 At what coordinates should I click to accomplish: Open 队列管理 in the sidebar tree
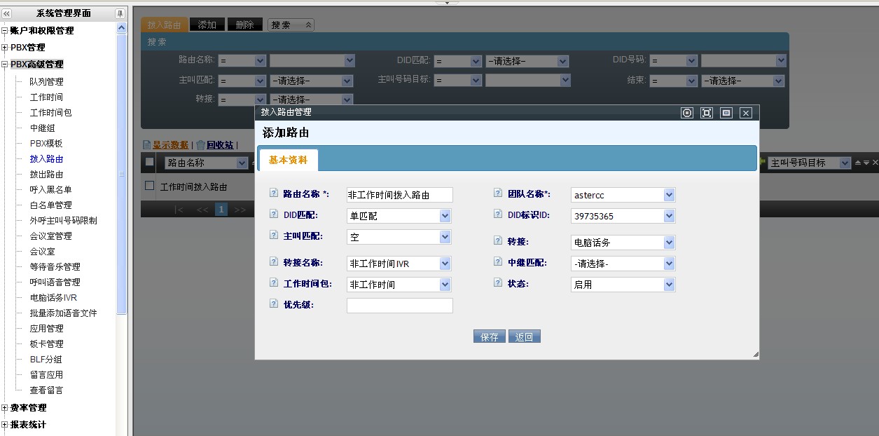click(x=46, y=81)
